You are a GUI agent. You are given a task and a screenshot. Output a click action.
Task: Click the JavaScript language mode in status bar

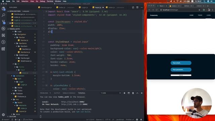(x=120, y=120)
